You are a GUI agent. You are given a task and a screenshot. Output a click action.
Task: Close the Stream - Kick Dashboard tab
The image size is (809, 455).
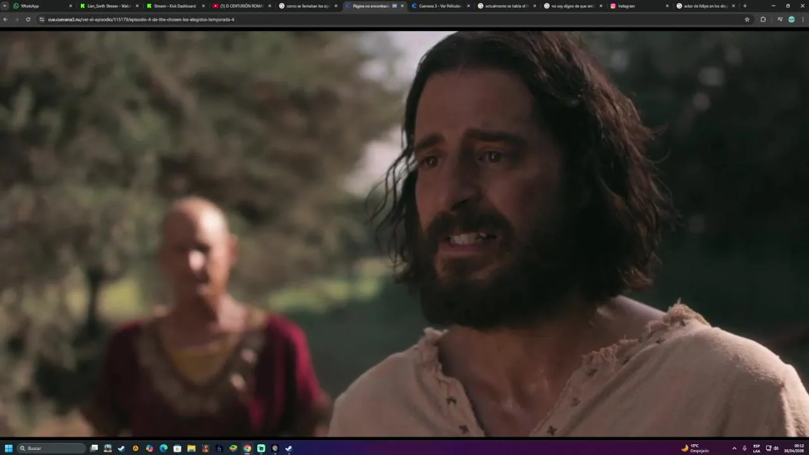(204, 6)
